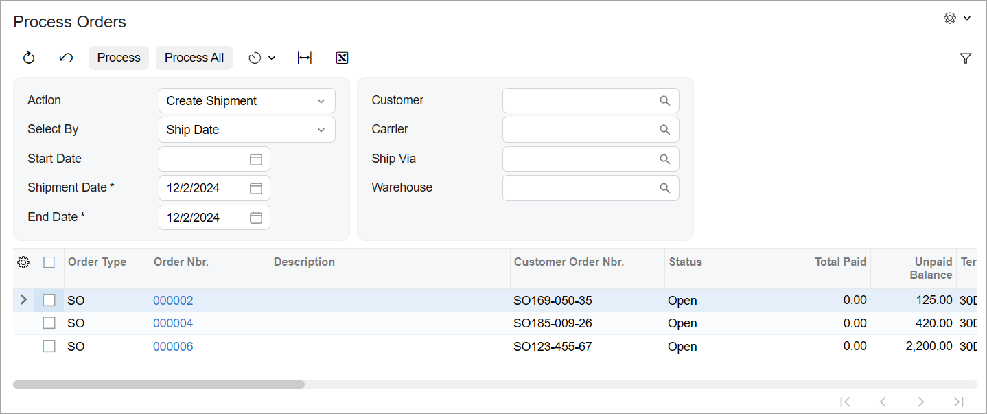
Task: Open the page settings gear menu
Action: tap(957, 19)
